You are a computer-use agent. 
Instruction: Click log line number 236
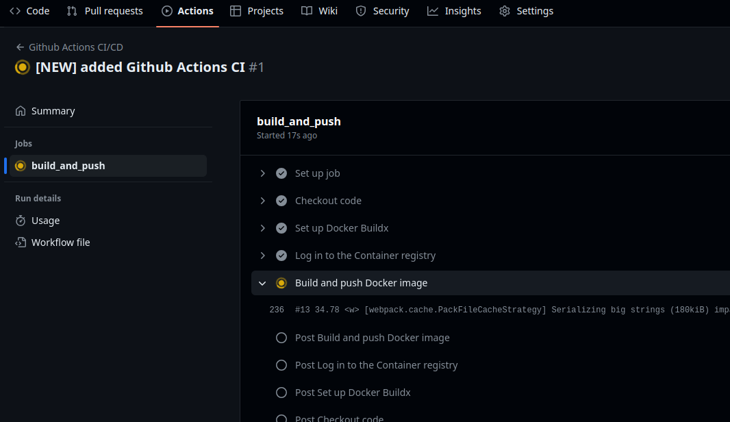point(277,310)
